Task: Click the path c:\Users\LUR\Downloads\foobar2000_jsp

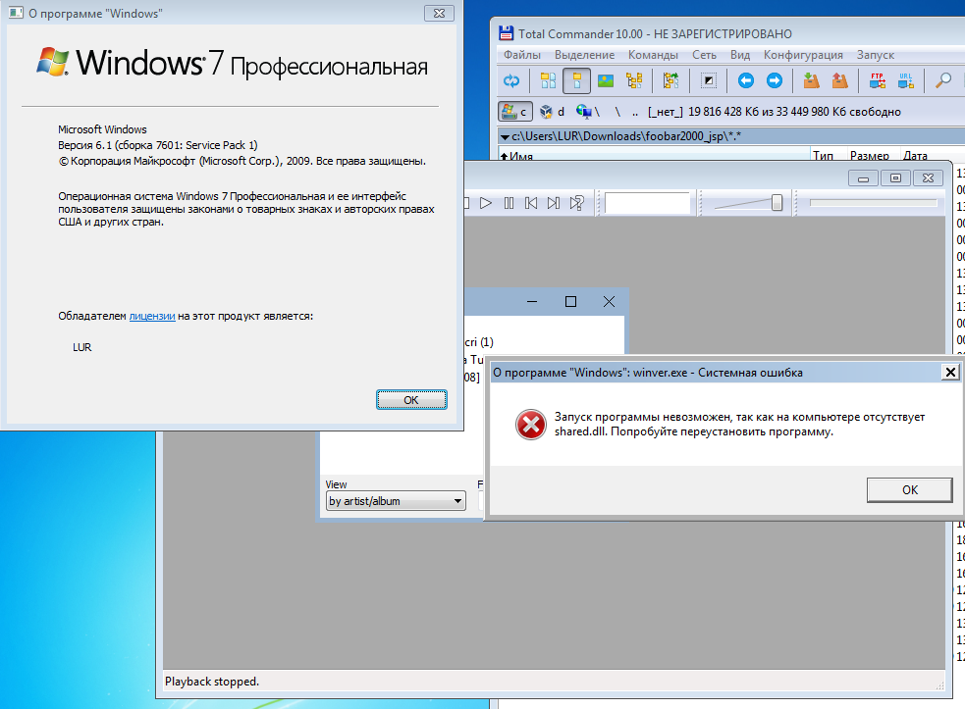Action: [626, 136]
